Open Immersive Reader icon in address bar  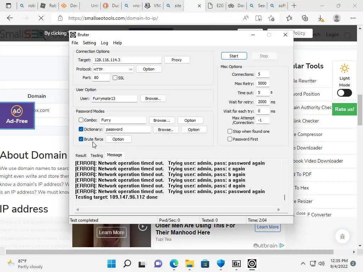tap(258, 18)
